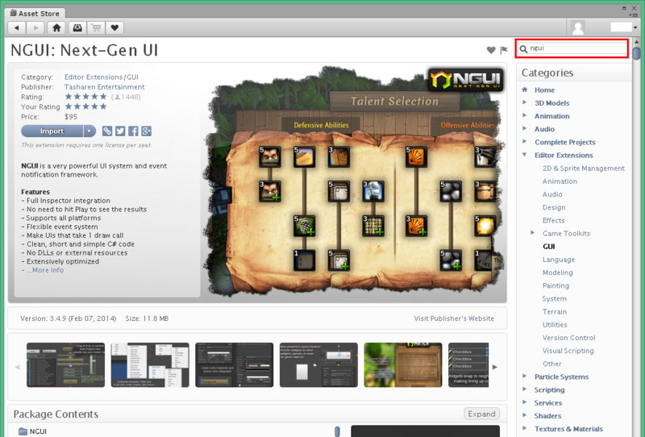Open the GUI subcategory
This screenshot has width=645, height=437.
(x=549, y=247)
